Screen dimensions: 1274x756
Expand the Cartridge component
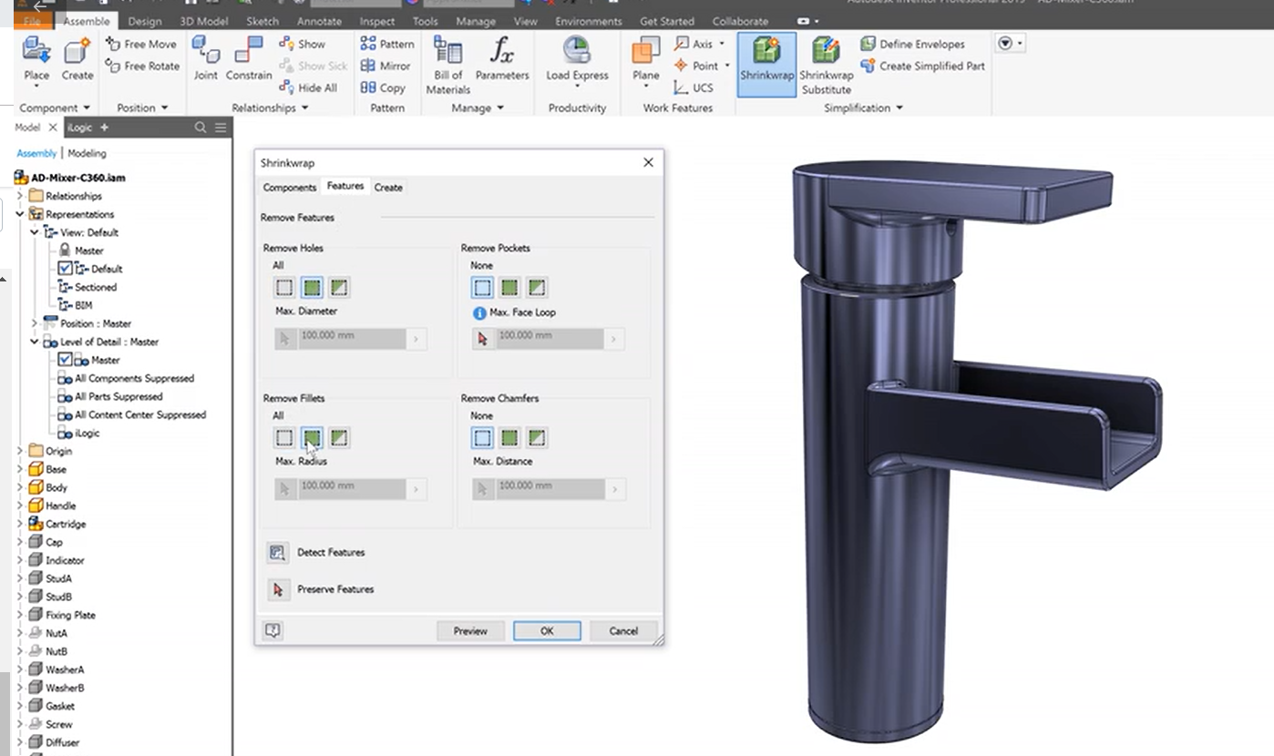click(x=20, y=524)
